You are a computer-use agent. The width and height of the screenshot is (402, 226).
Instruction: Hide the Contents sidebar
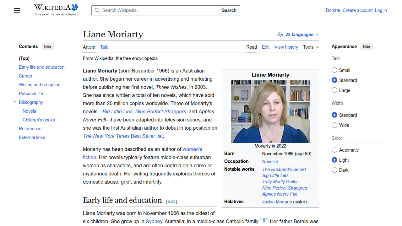(x=48, y=46)
